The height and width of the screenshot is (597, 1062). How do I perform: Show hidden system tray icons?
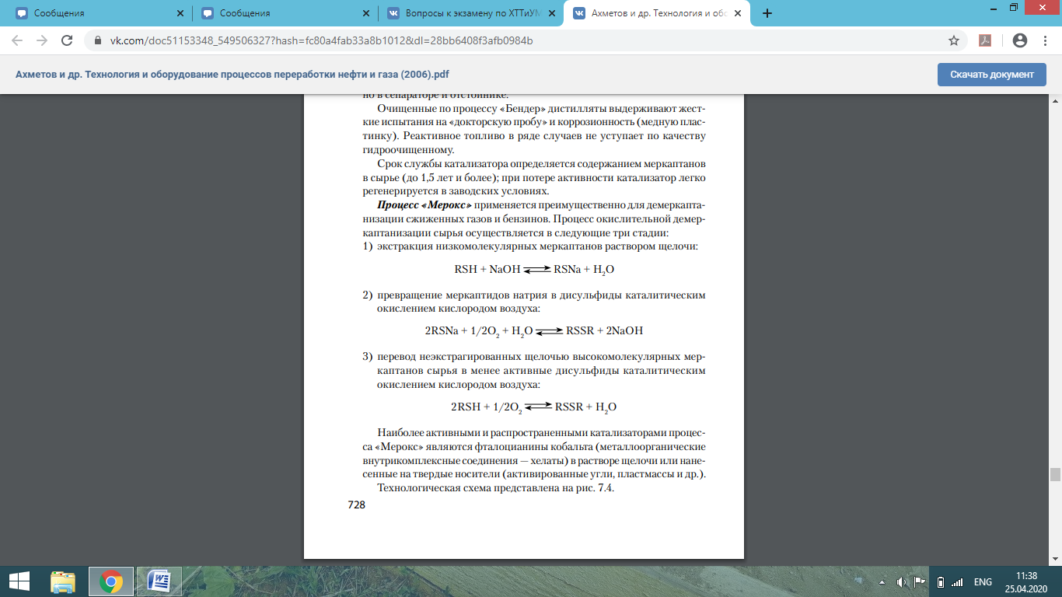point(882,581)
